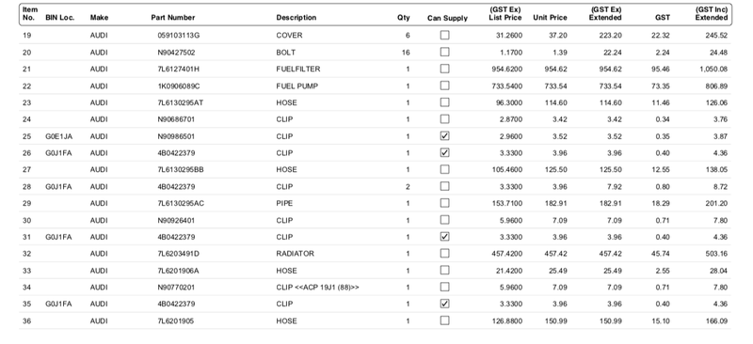The image size is (753, 344).
Task: Tick Can Supply for item 28 CLIP
Action: coord(444,186)
